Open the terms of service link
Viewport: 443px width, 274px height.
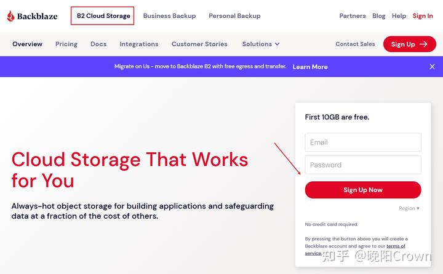coord(396,246)
